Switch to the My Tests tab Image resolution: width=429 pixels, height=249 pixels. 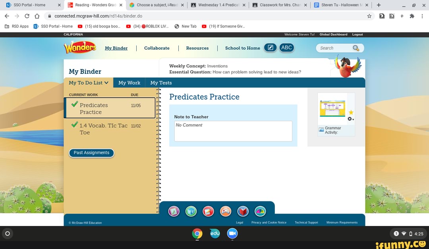click(x=161, y=83)
